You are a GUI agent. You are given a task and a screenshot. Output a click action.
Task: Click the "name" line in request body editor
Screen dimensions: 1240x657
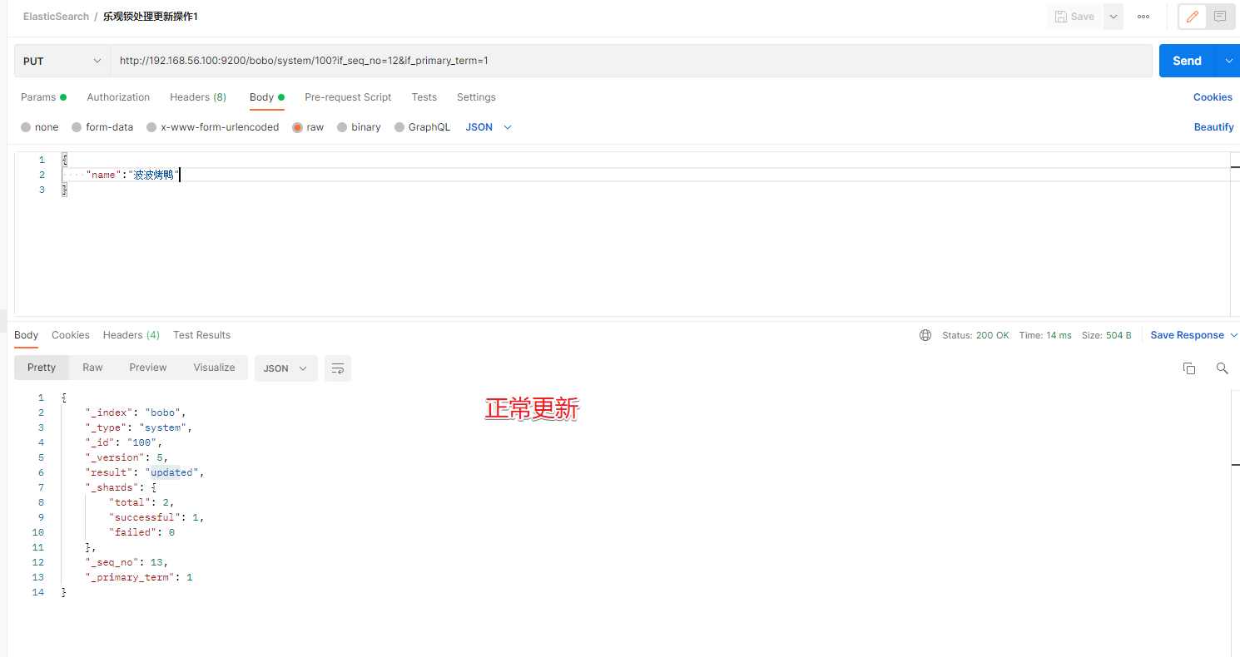point(646,175)
